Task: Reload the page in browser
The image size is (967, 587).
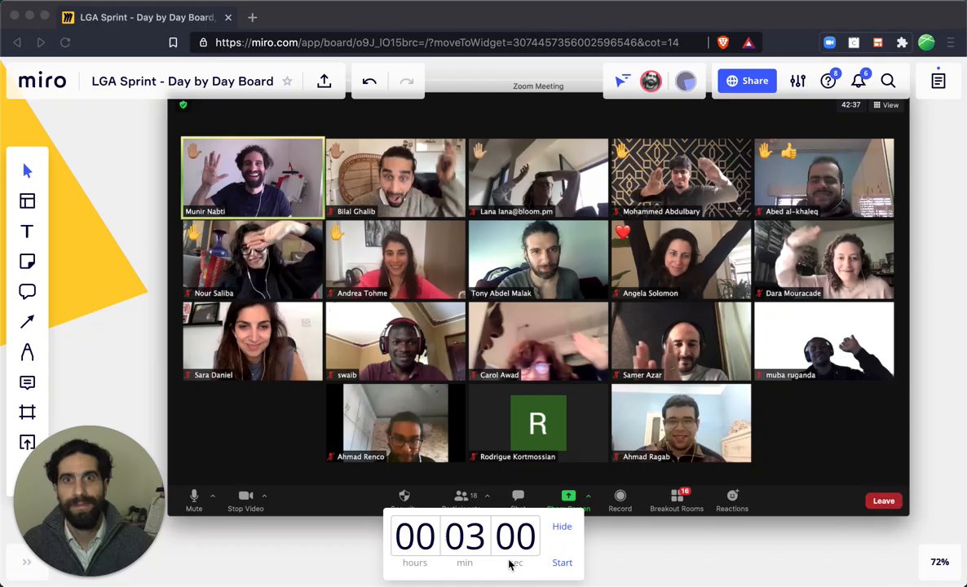Action: pos(64,42)
